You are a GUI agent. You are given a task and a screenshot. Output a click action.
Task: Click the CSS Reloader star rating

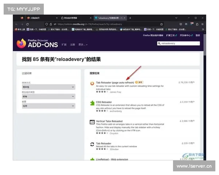tap(102, 111)
